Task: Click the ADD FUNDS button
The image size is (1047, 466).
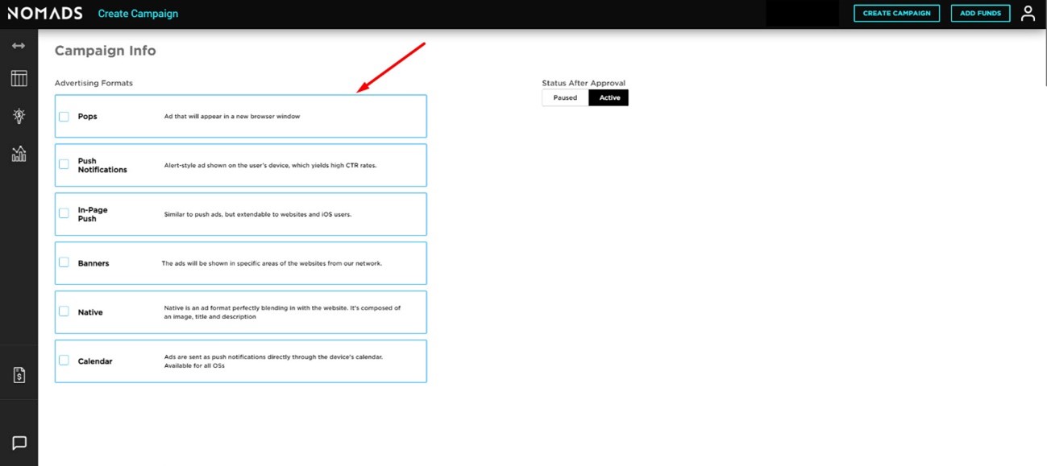Action: point(980,13)
